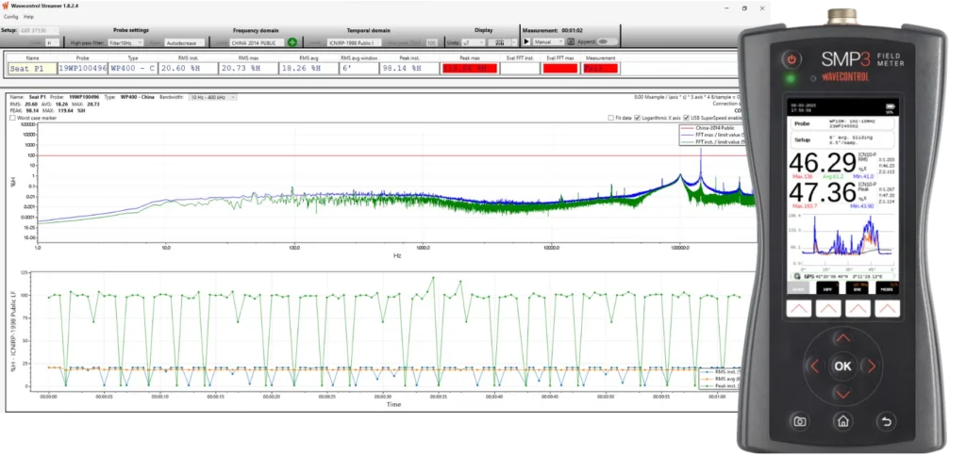The height and width of the screenshot is (455, 966).
Task: Enable the Worst case marker checkbox
Action: [11, 118]
